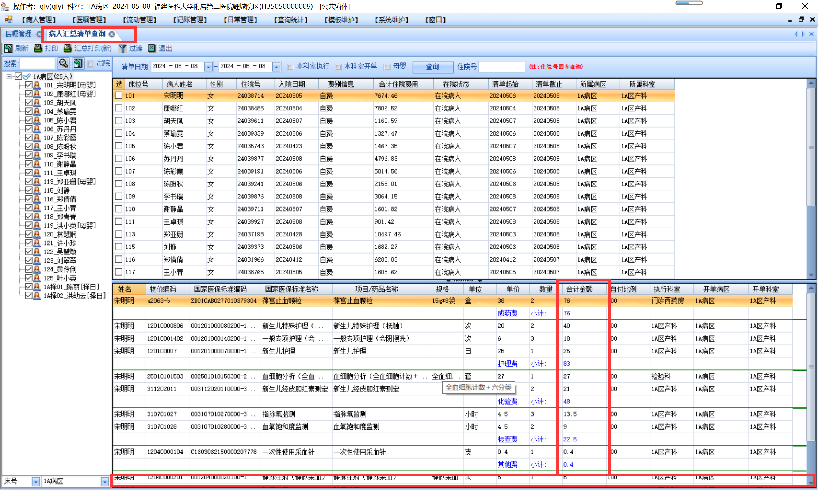Open the 1A病区 dropdown at bottom left
Viewport: 818px width, 490px height.
(105, 482)
